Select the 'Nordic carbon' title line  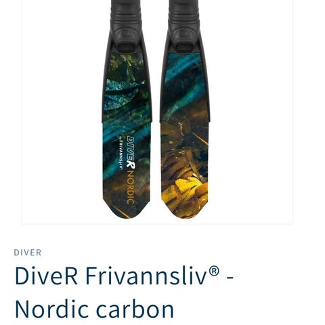pos(94,309)
